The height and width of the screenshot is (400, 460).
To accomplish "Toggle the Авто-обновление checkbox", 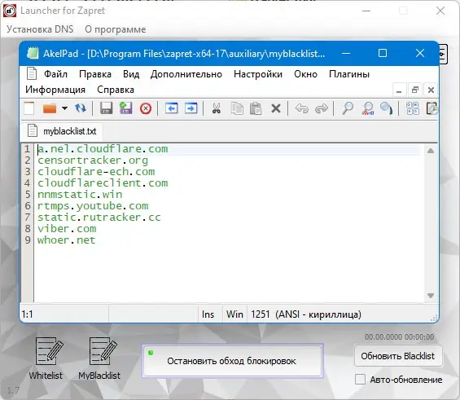I will (x=360, y=379).
